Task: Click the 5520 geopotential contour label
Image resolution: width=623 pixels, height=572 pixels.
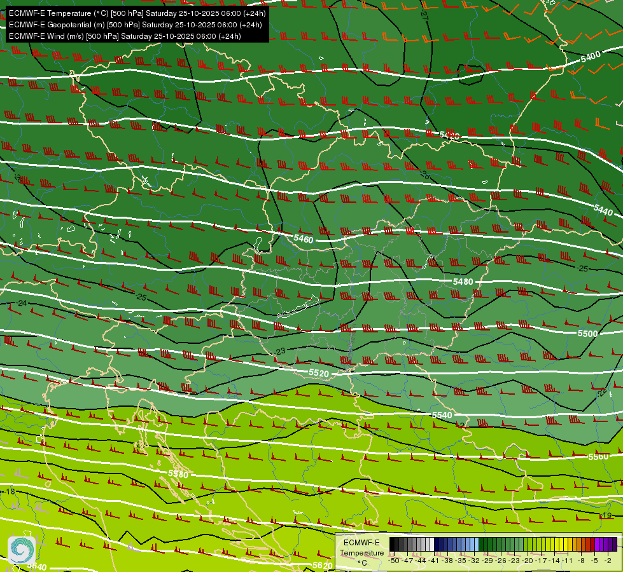Action: [319, 373]
